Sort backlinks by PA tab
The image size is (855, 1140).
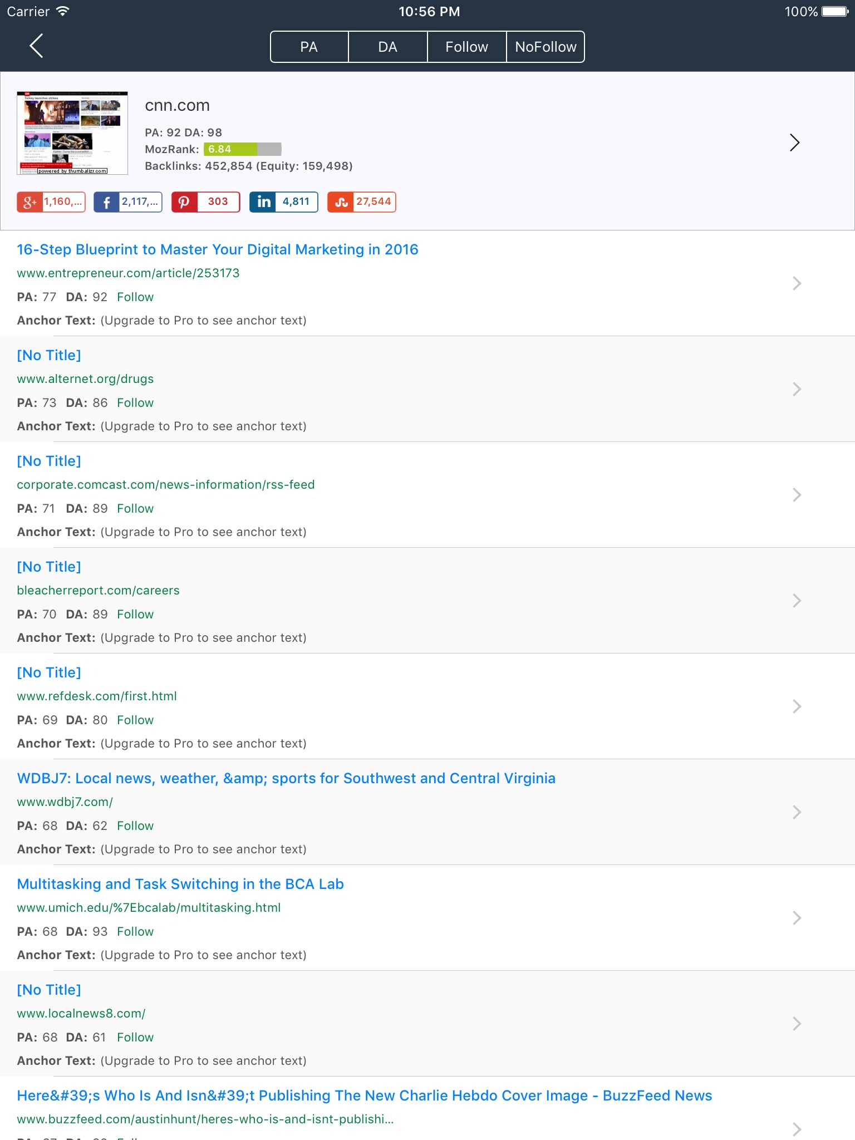coord(309,47)
